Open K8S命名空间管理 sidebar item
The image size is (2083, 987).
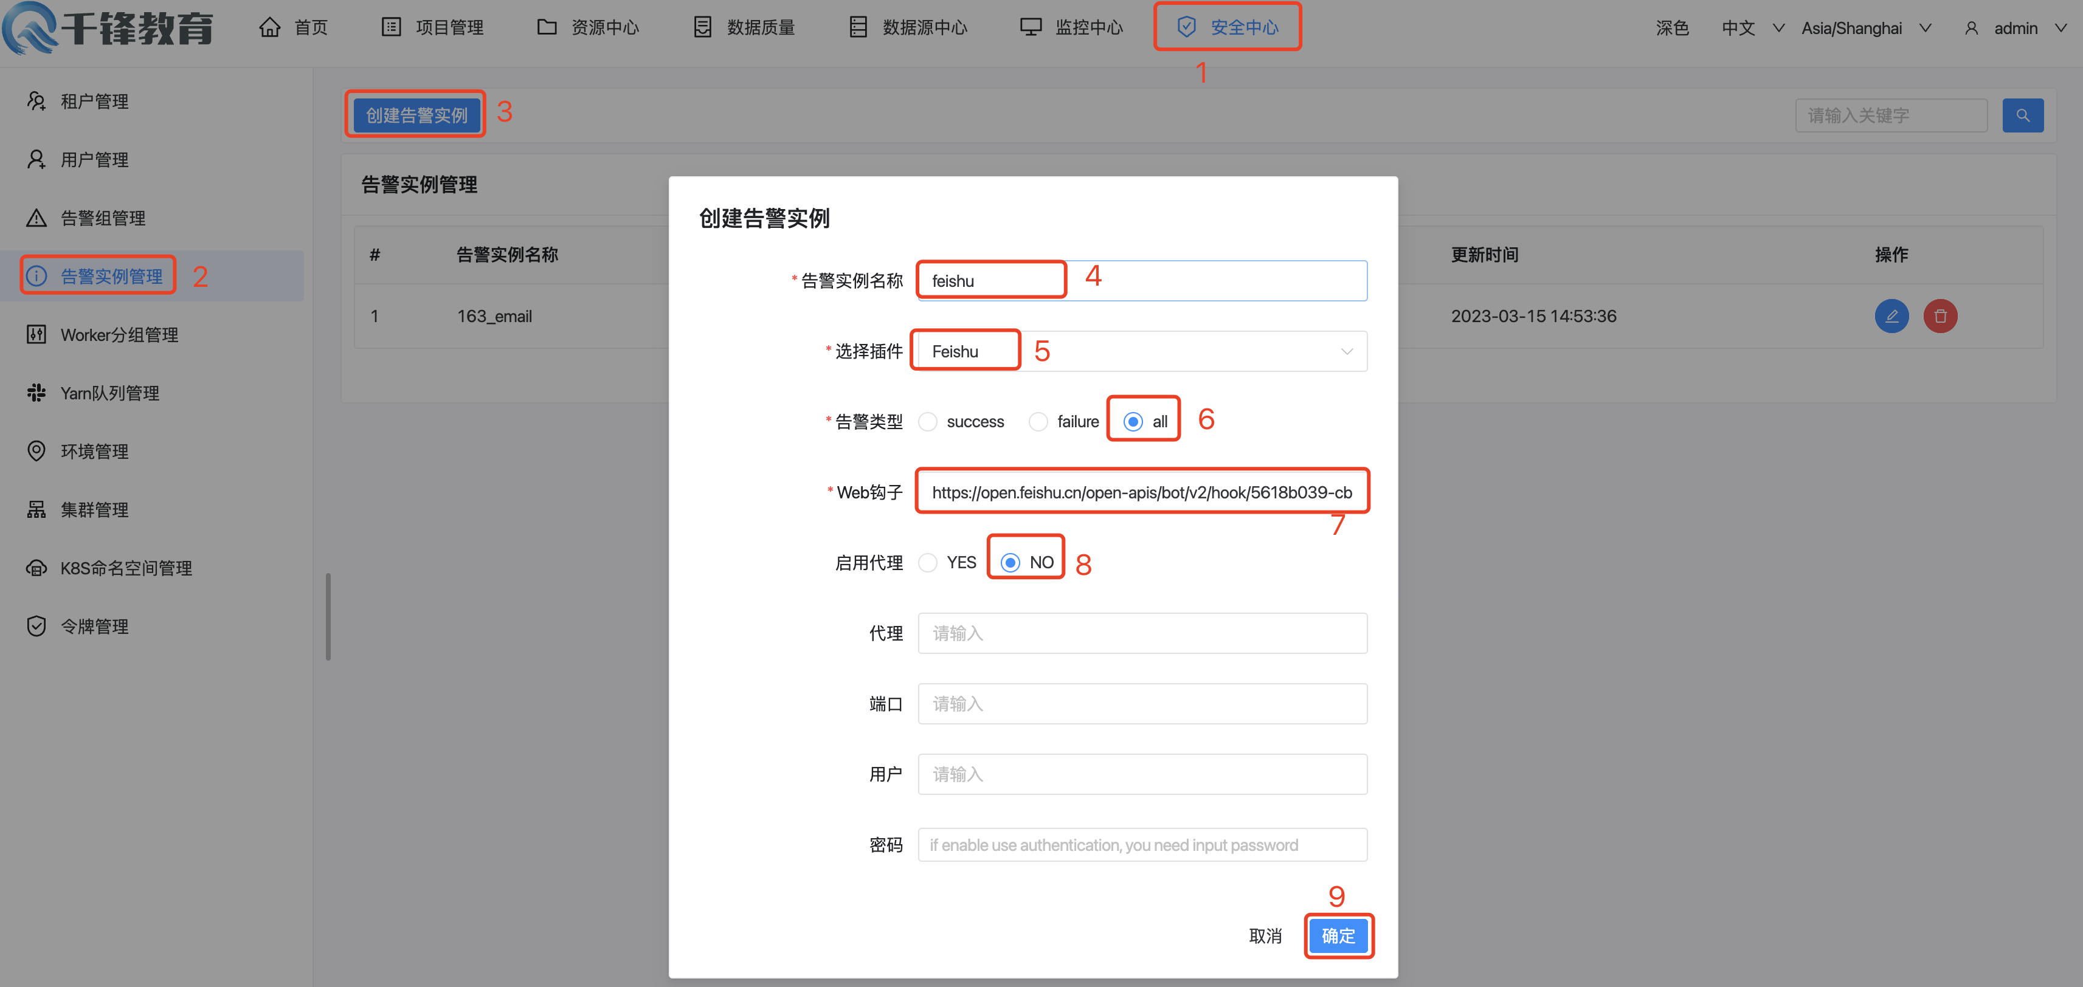coord(125,568)
